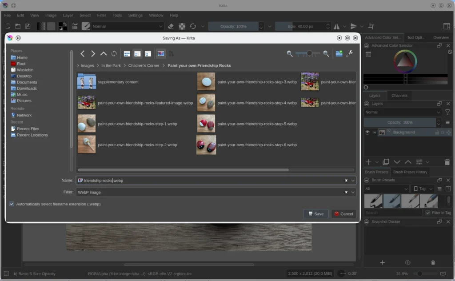Add snapshot plus icon in Snapshot Docker

[383, 262]
